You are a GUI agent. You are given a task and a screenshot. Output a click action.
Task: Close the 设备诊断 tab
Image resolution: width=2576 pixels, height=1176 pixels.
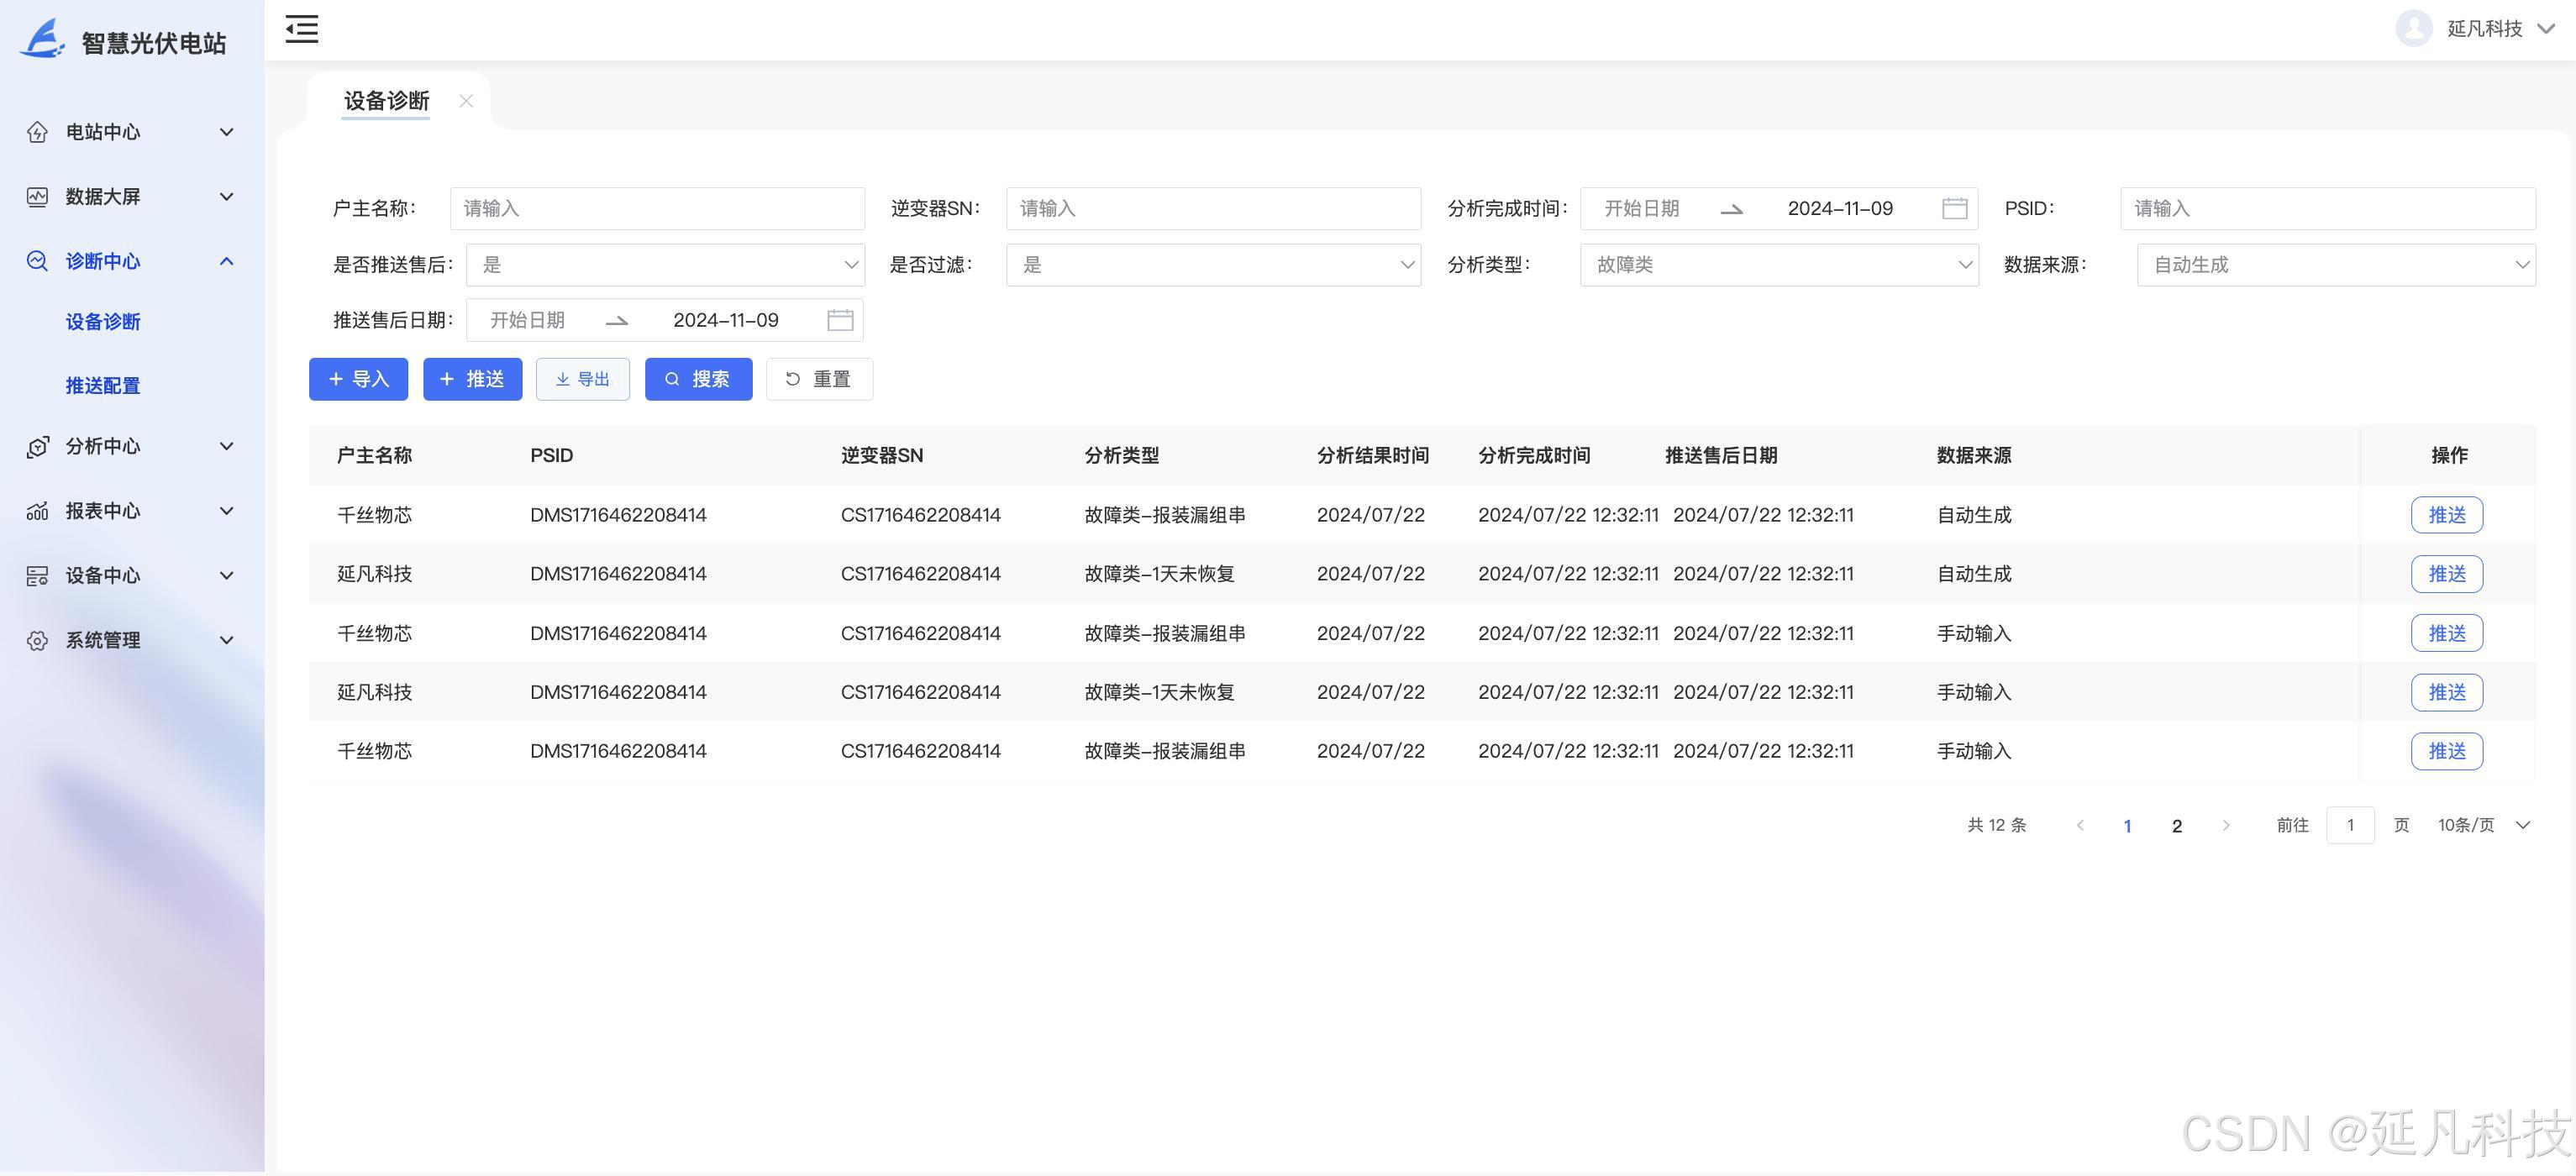[466, 101]
